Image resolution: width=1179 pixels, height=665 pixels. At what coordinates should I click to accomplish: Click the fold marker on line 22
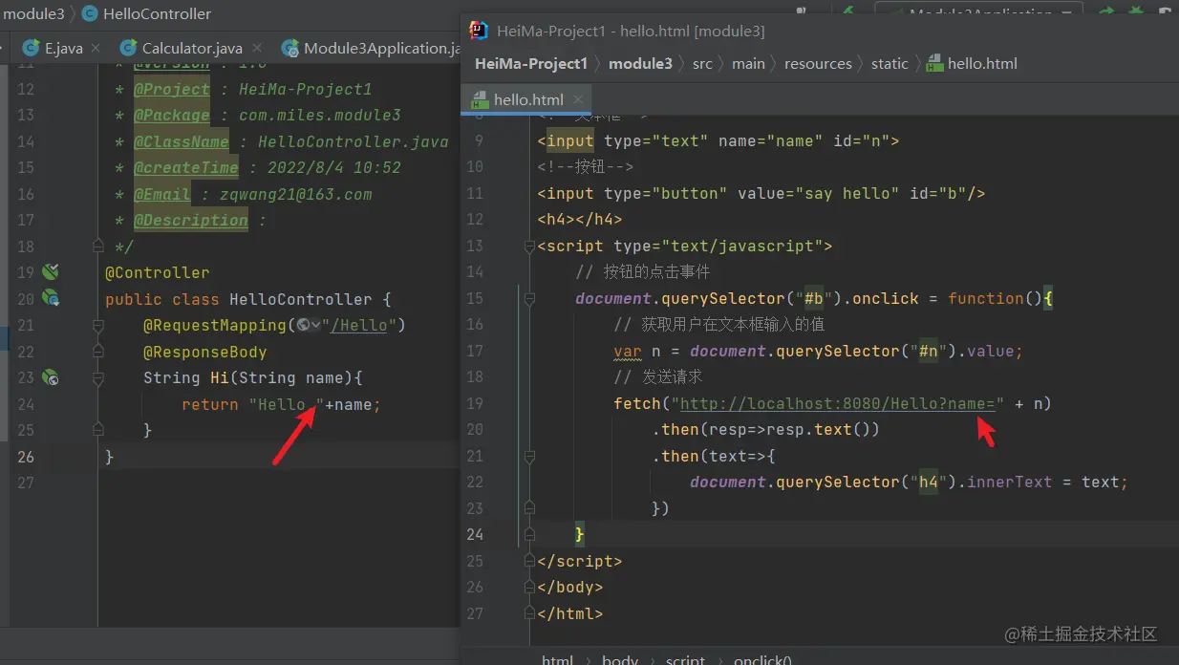(x=97, y=352)
